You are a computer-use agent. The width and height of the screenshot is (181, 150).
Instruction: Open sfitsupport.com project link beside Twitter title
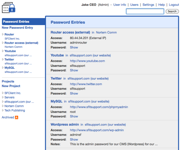point(88,79)
